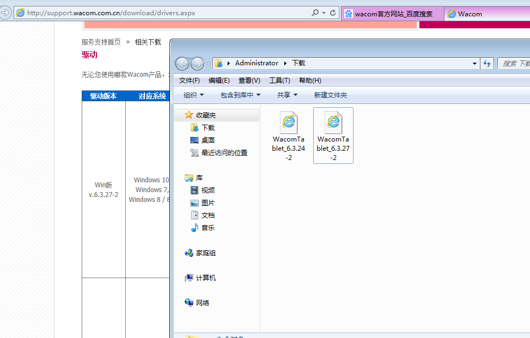Click the Windows 10 system cell text
The width and height of the screenshot is (530, 338).
tap(151, 180)
